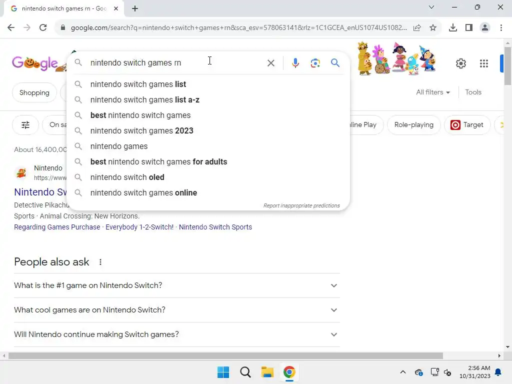
Task: Choose suggestion 'best nintendo switch games'
Action: click(208, 115)
